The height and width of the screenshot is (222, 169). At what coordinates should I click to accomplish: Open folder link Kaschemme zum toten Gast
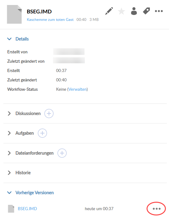point(50,20)
